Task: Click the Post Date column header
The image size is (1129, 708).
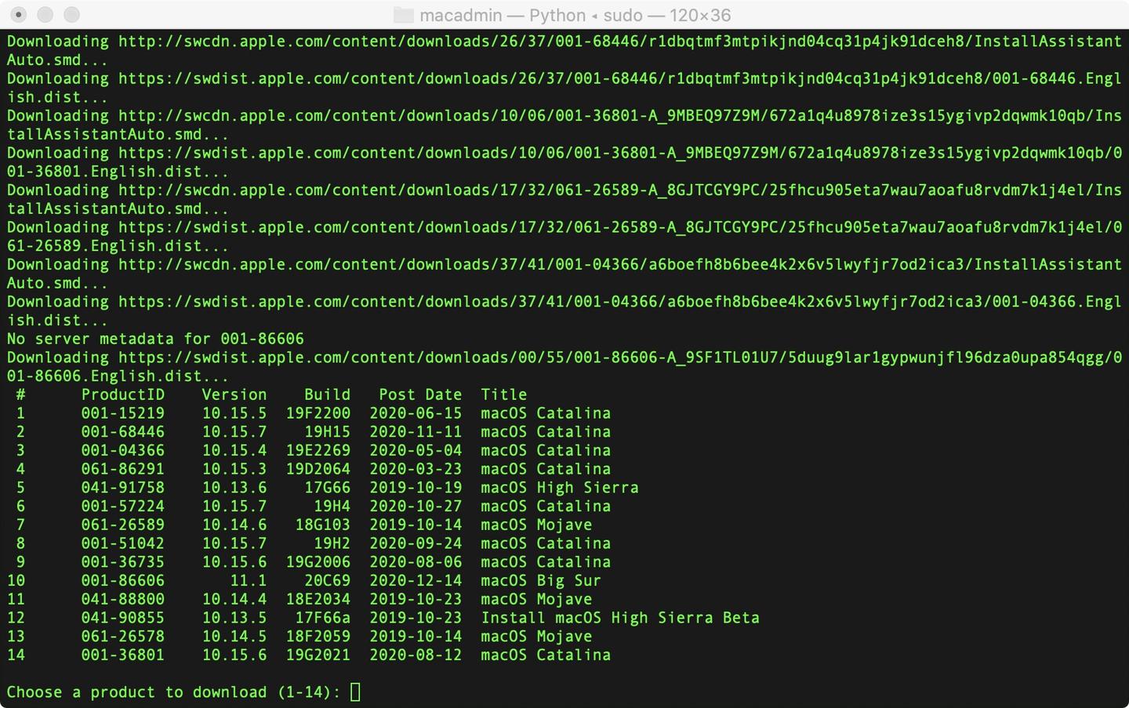Action: pyautogui.click(x=420, y=394)
